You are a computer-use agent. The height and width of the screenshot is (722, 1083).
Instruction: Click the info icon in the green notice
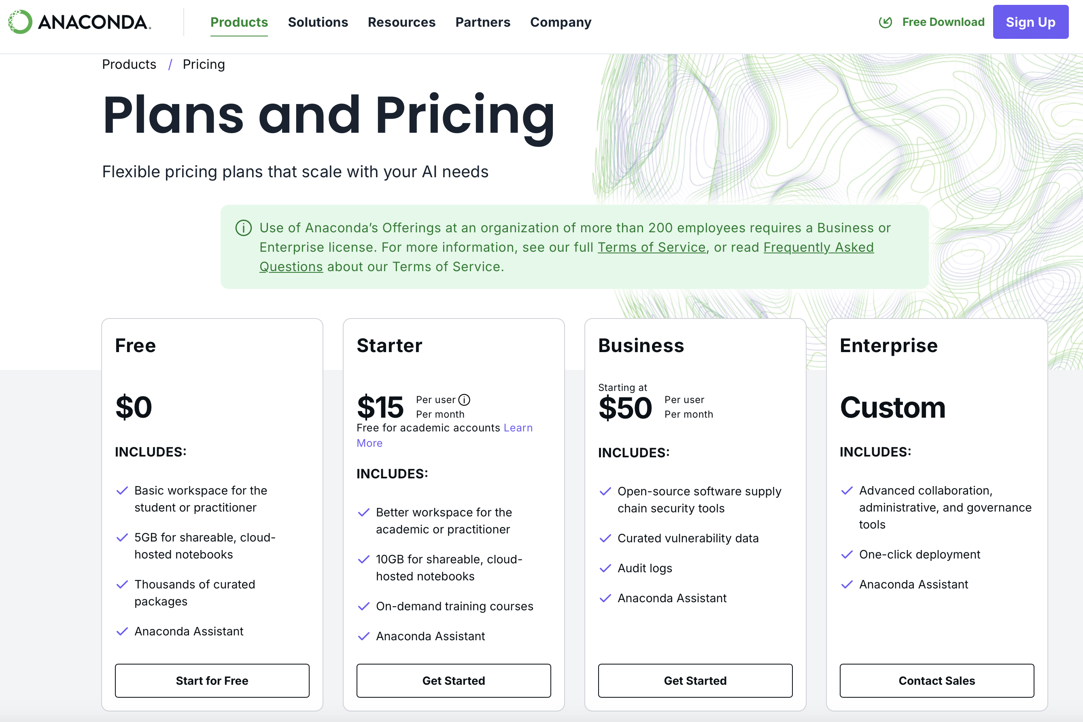[244, 228]
